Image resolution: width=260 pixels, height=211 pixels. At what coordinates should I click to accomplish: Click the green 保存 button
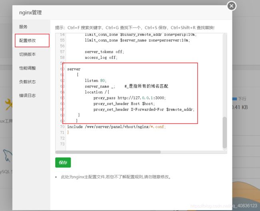[x=63, y=163]
